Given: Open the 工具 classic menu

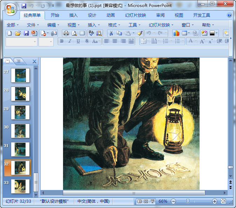Looking at the screenshot, I should 134,25.
